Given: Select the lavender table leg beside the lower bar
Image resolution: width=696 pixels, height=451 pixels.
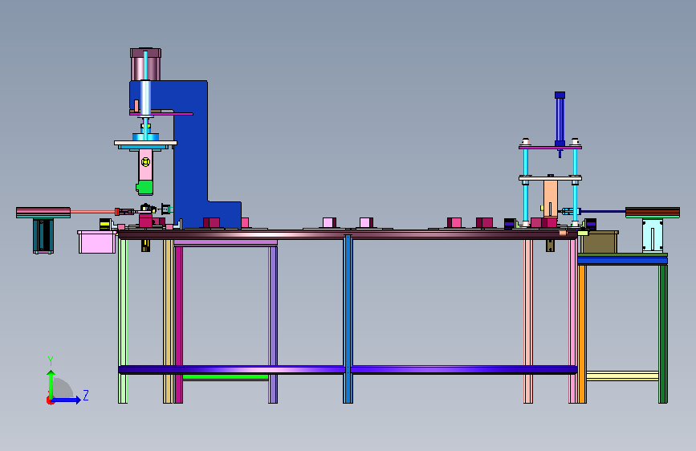Looking at the screenshot, I should point(273,324).
